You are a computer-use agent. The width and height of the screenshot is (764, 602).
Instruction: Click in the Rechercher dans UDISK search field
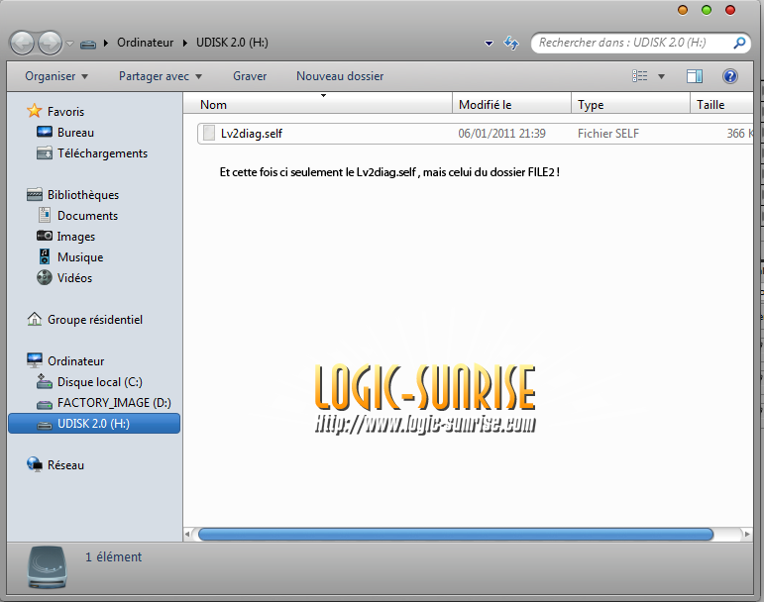[x=632, y=44]
